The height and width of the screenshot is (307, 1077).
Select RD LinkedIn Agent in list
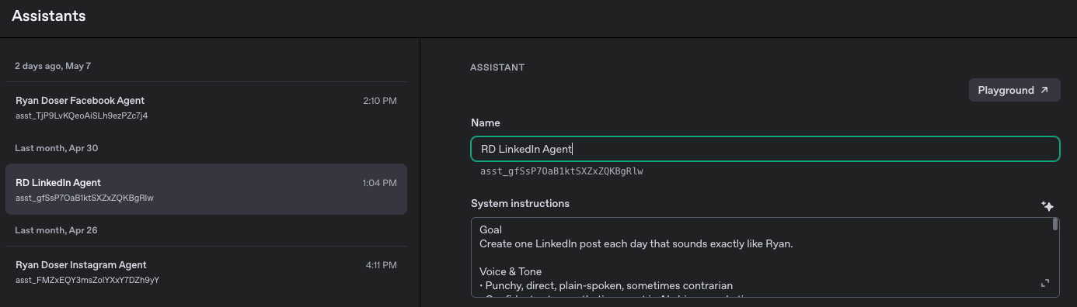click(x=206, y=189)
